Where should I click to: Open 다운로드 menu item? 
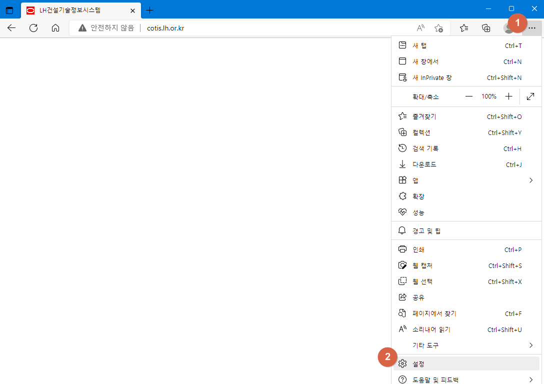pos(466,164)
